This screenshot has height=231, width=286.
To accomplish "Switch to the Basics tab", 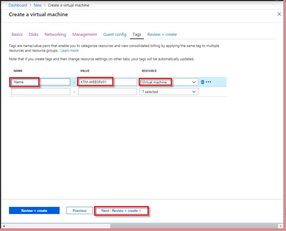I will [17, 34].
